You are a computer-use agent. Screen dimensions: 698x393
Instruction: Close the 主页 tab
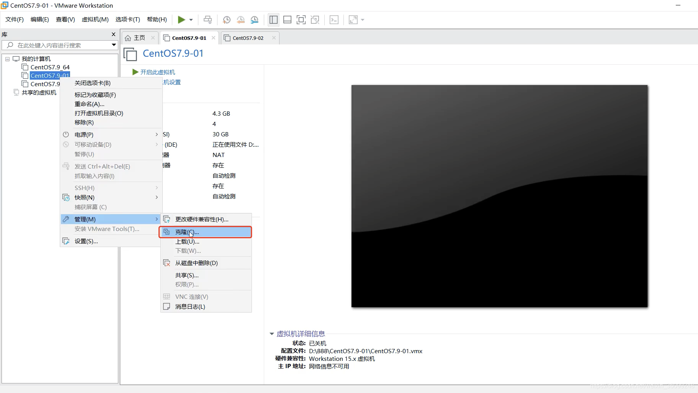tap(153, 38)
